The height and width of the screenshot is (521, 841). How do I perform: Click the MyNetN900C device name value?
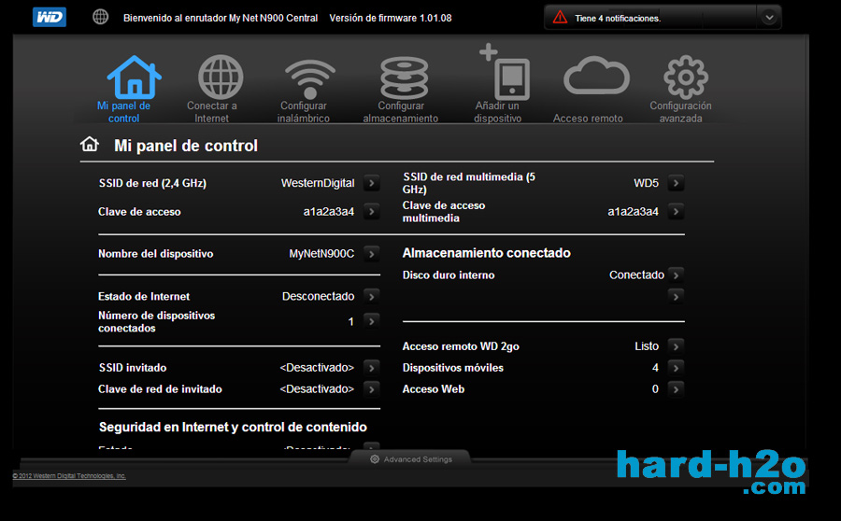pos(321,254)
